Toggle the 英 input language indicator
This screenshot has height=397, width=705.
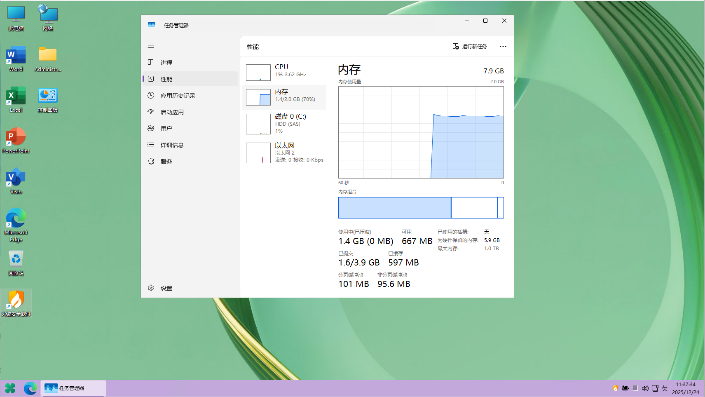point(665,388)
